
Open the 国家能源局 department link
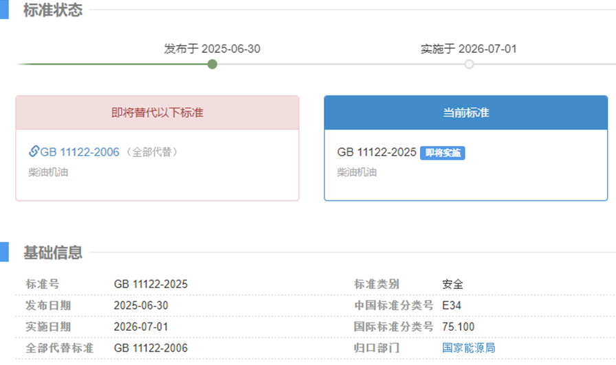[x=468, y=348]
